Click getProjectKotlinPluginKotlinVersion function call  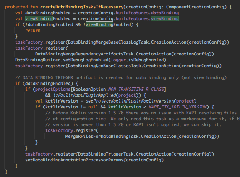pyautogui.click(x=130, y=101)
